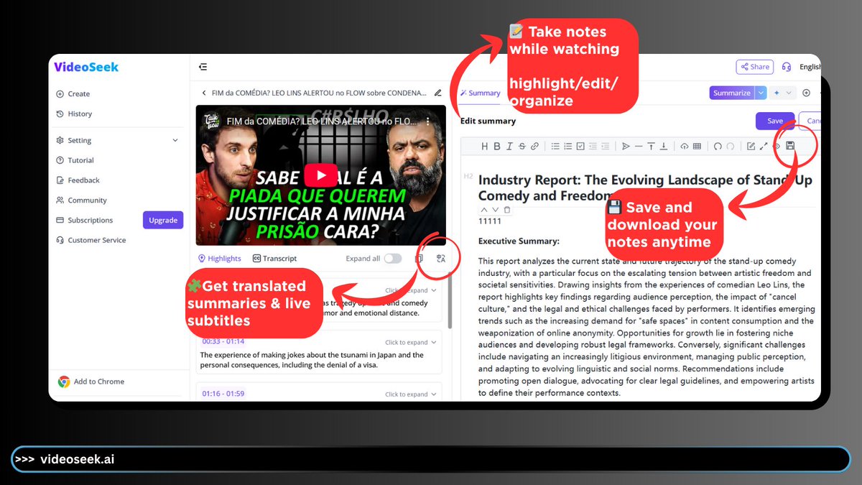Toggle the Expand all switch
The height and width of the screenshot is (485, 862).
(393, 259)
